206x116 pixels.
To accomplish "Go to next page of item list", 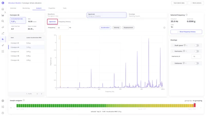I will coord(41,94).
